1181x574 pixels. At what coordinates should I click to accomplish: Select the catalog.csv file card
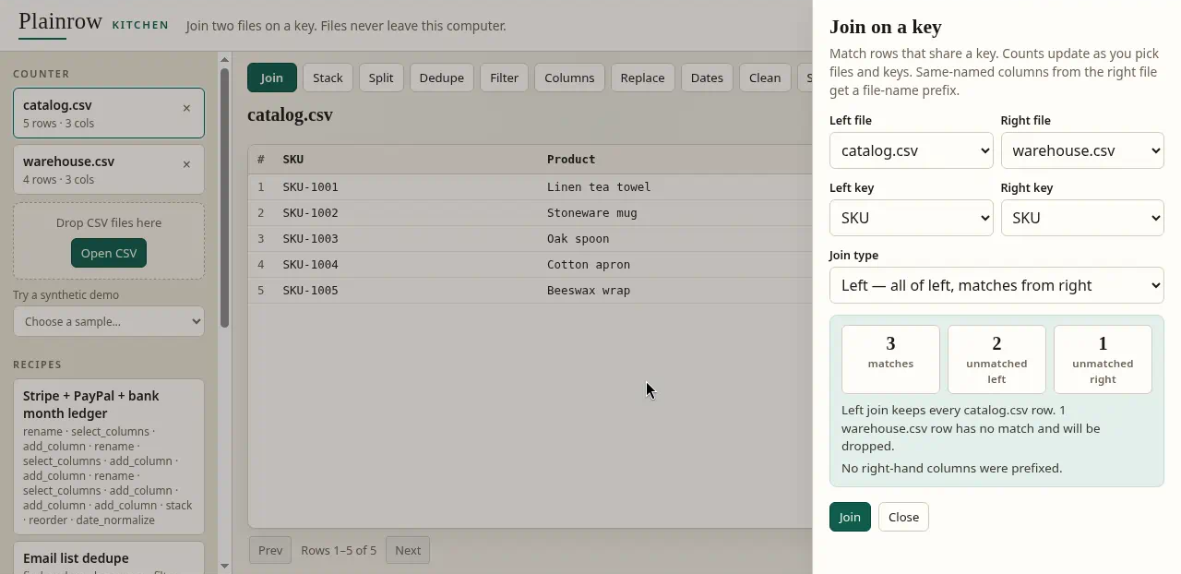click(109, 114)
